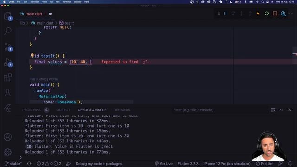
Task: Close the bottom panel
Action: coord(290,110)
